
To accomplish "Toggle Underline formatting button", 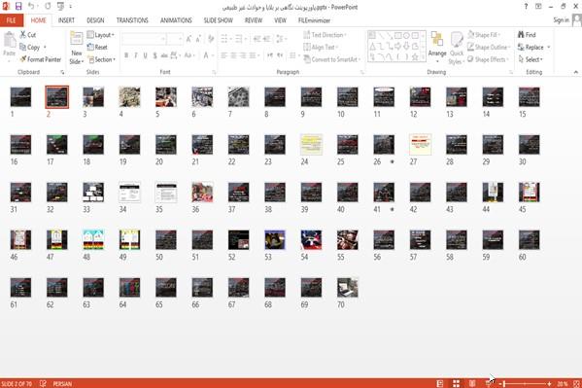I will pos(145,55).
